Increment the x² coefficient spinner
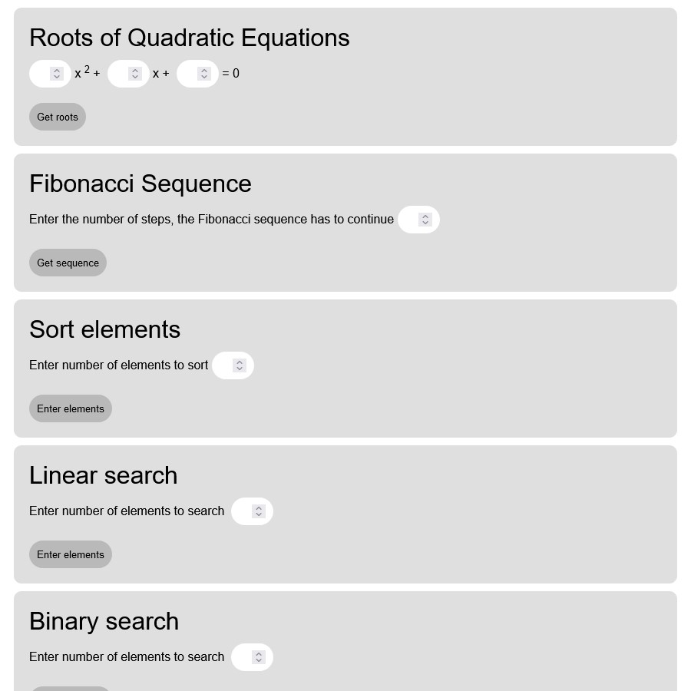 [x=56, y=71]
